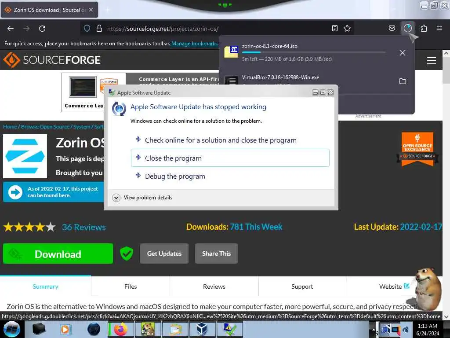Open a new browser tab

tap(107, 10)
